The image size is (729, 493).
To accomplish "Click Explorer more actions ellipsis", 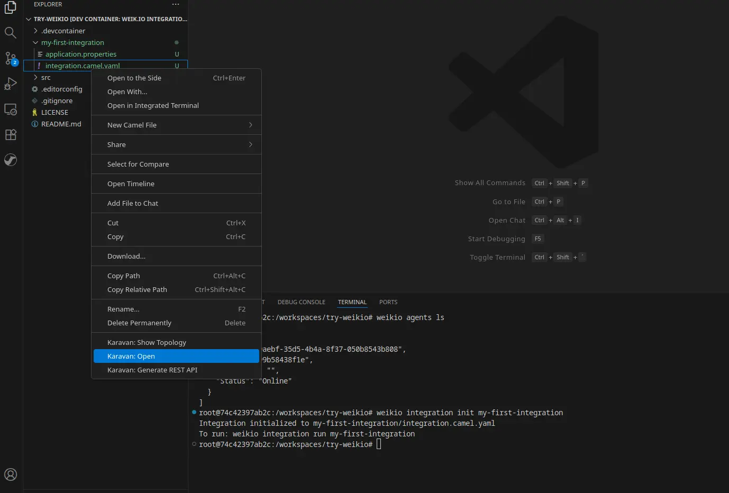I will pos(176,4).
